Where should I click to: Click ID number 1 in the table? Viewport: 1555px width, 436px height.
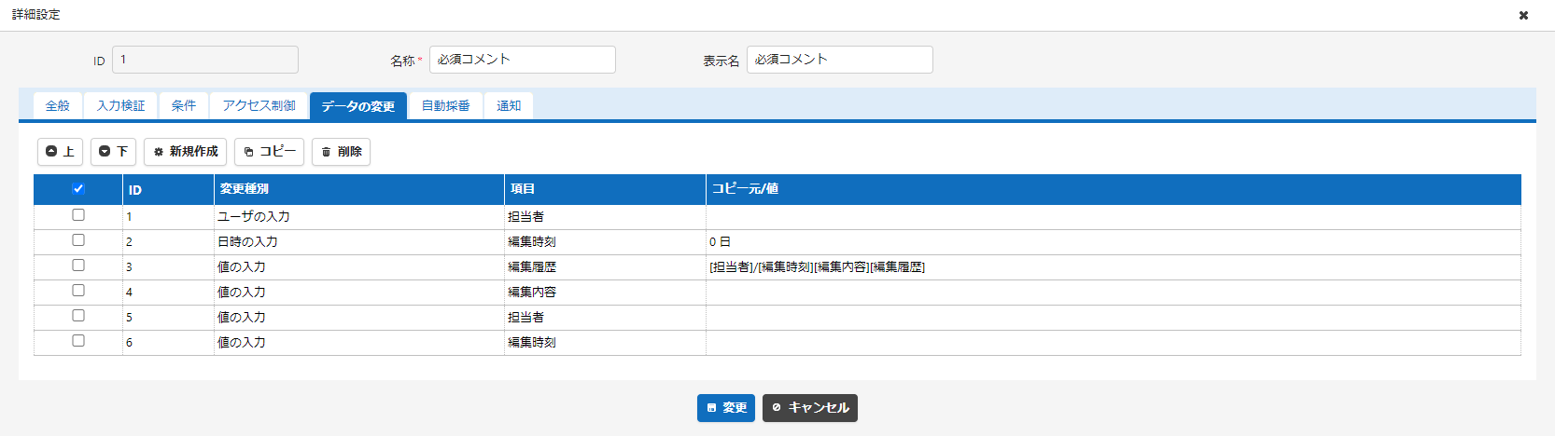(x=129, y=217)
